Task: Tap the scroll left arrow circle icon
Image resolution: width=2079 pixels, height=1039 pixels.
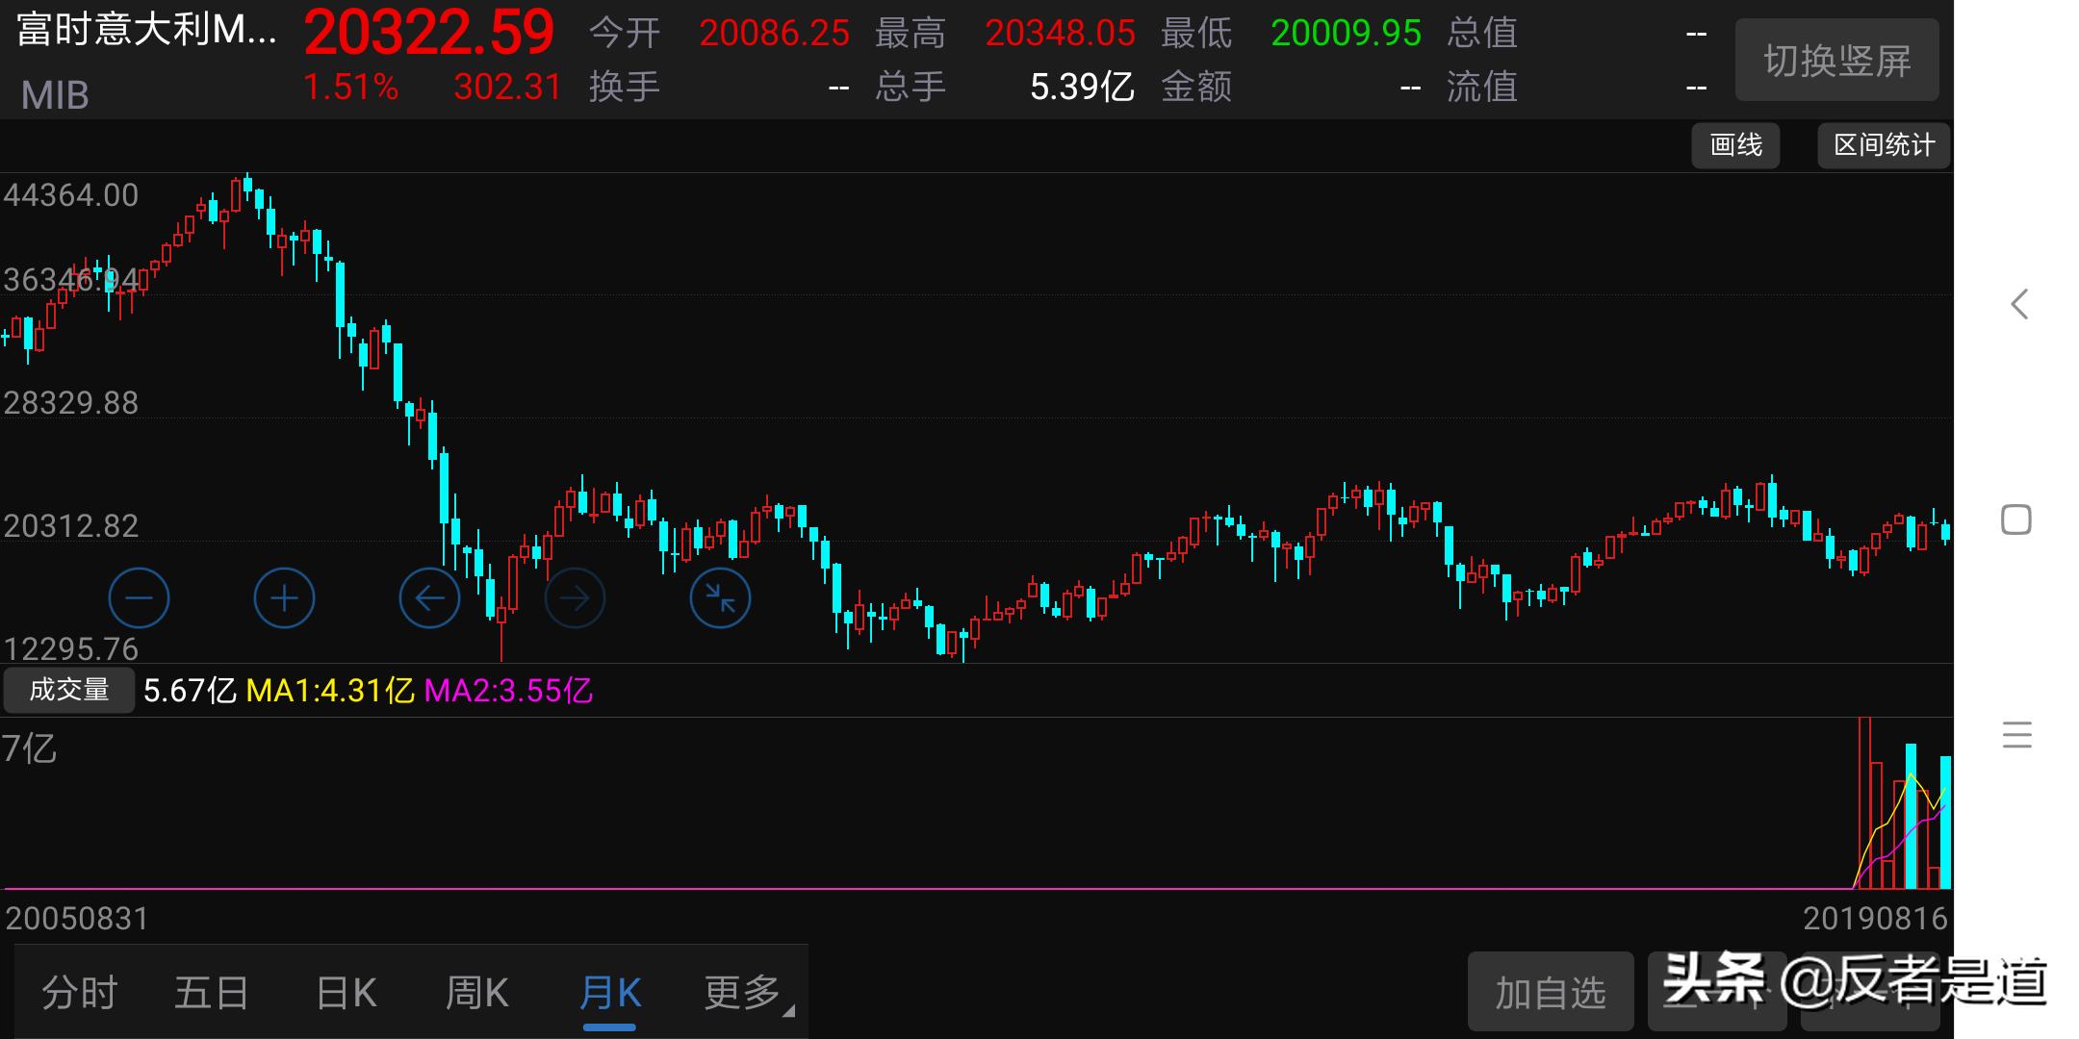Action: [429, 598]
